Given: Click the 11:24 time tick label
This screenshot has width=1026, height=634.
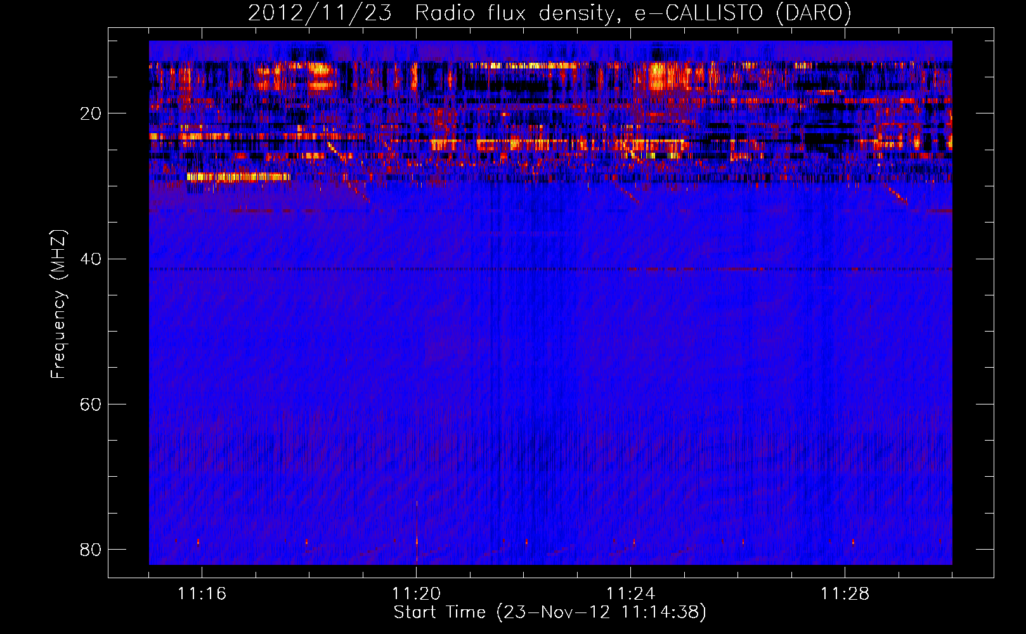Looking at the screenshot, I should pyautogui.click(x=630, y=594).
